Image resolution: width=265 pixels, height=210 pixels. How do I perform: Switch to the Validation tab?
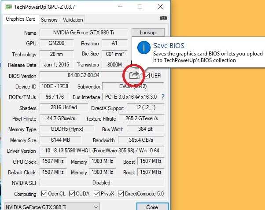pos(73,20)
